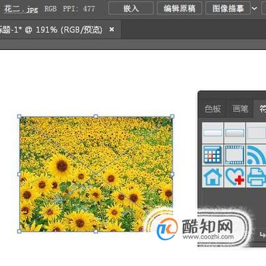Image resolution: width=266 pixels, height=266 pixels.
Task: Click the RGB color mode text
Action: [x=50, y=9]
